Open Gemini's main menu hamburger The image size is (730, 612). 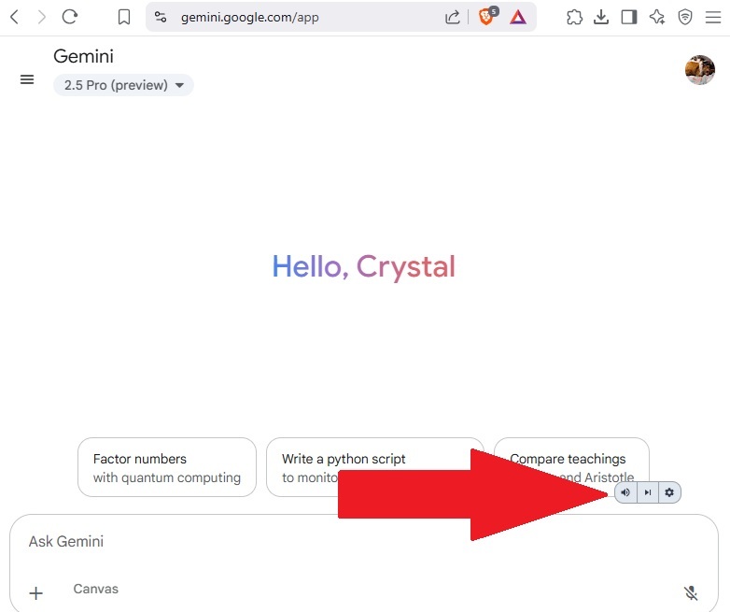click(x=27, y=79)
